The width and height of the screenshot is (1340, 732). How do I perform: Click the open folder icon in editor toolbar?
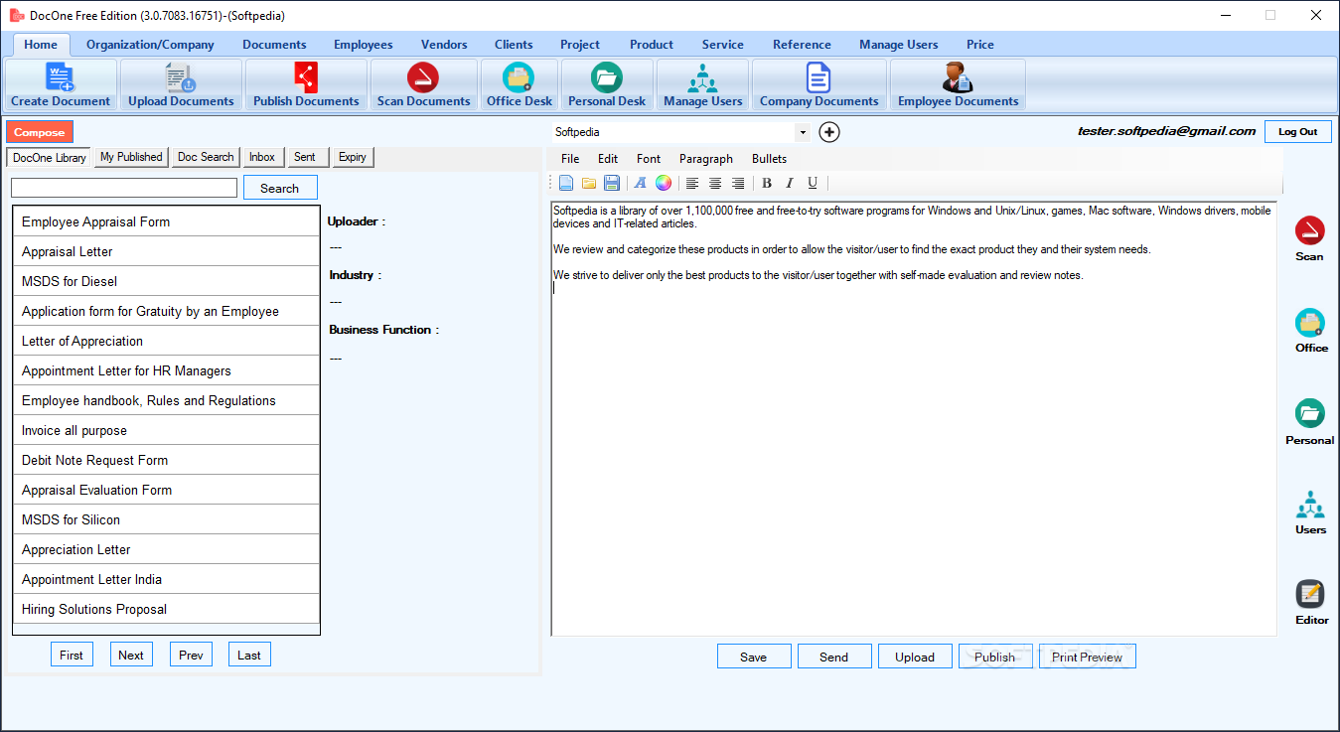point(589,183)
